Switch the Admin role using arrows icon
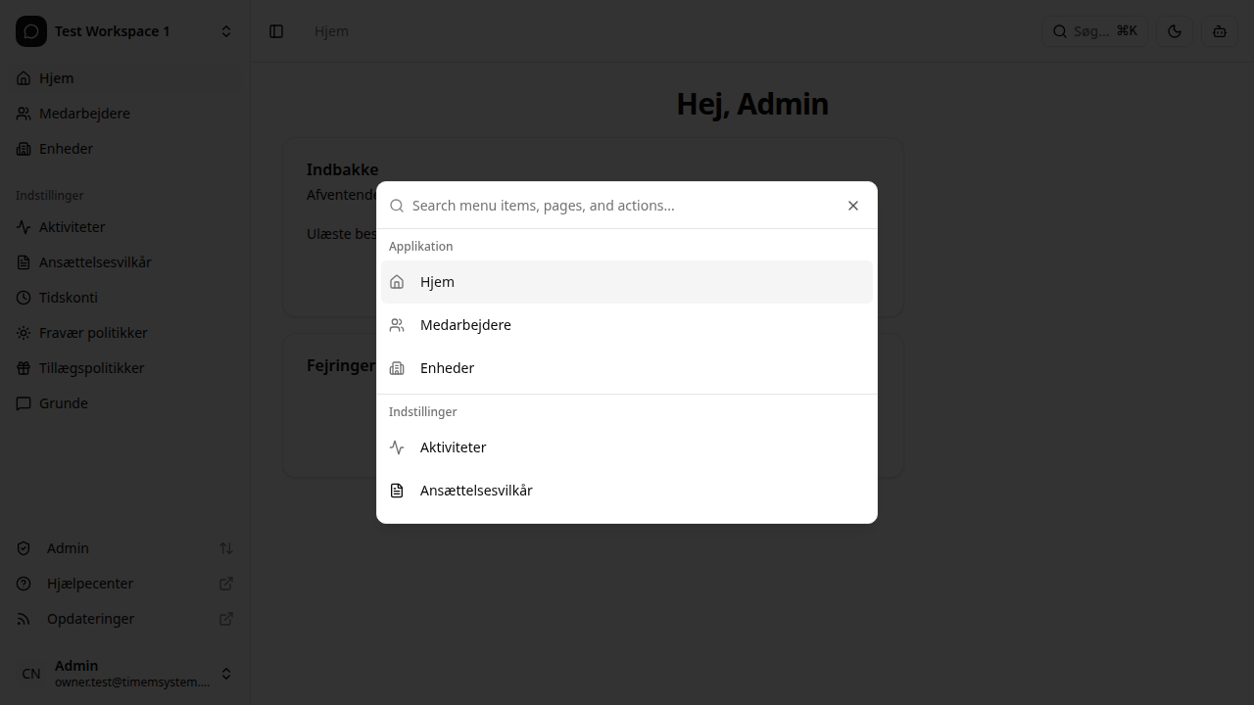Image resolution: width=1254 pixels, height=705 pixels. pyautogui.click(x=226, y=548)
